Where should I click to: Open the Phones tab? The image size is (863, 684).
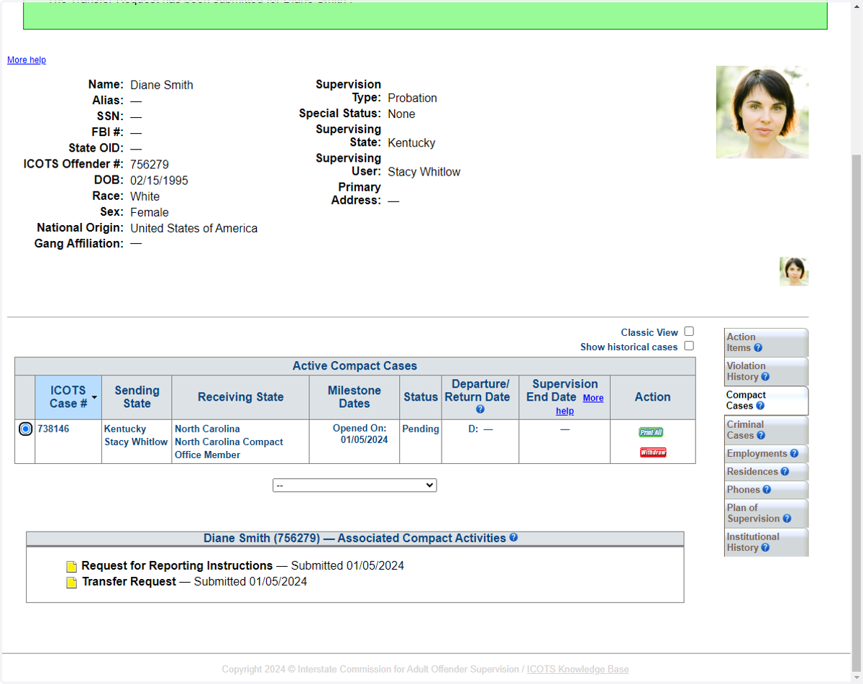tap(766, 490)
